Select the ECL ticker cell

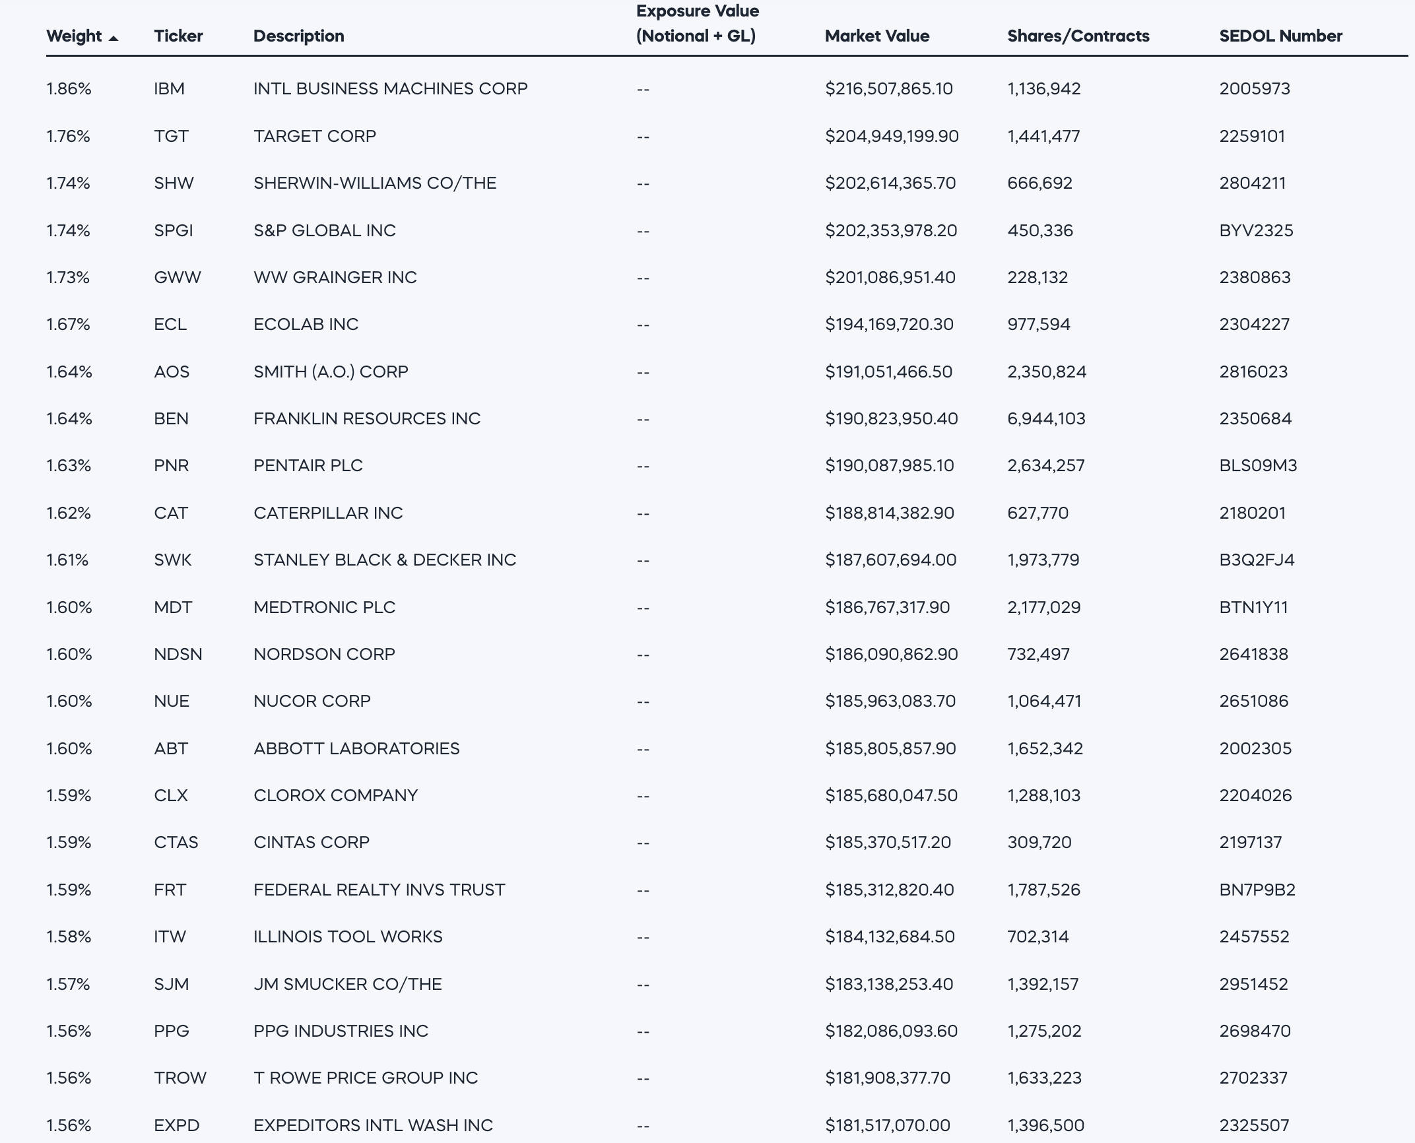click(170, 324)
